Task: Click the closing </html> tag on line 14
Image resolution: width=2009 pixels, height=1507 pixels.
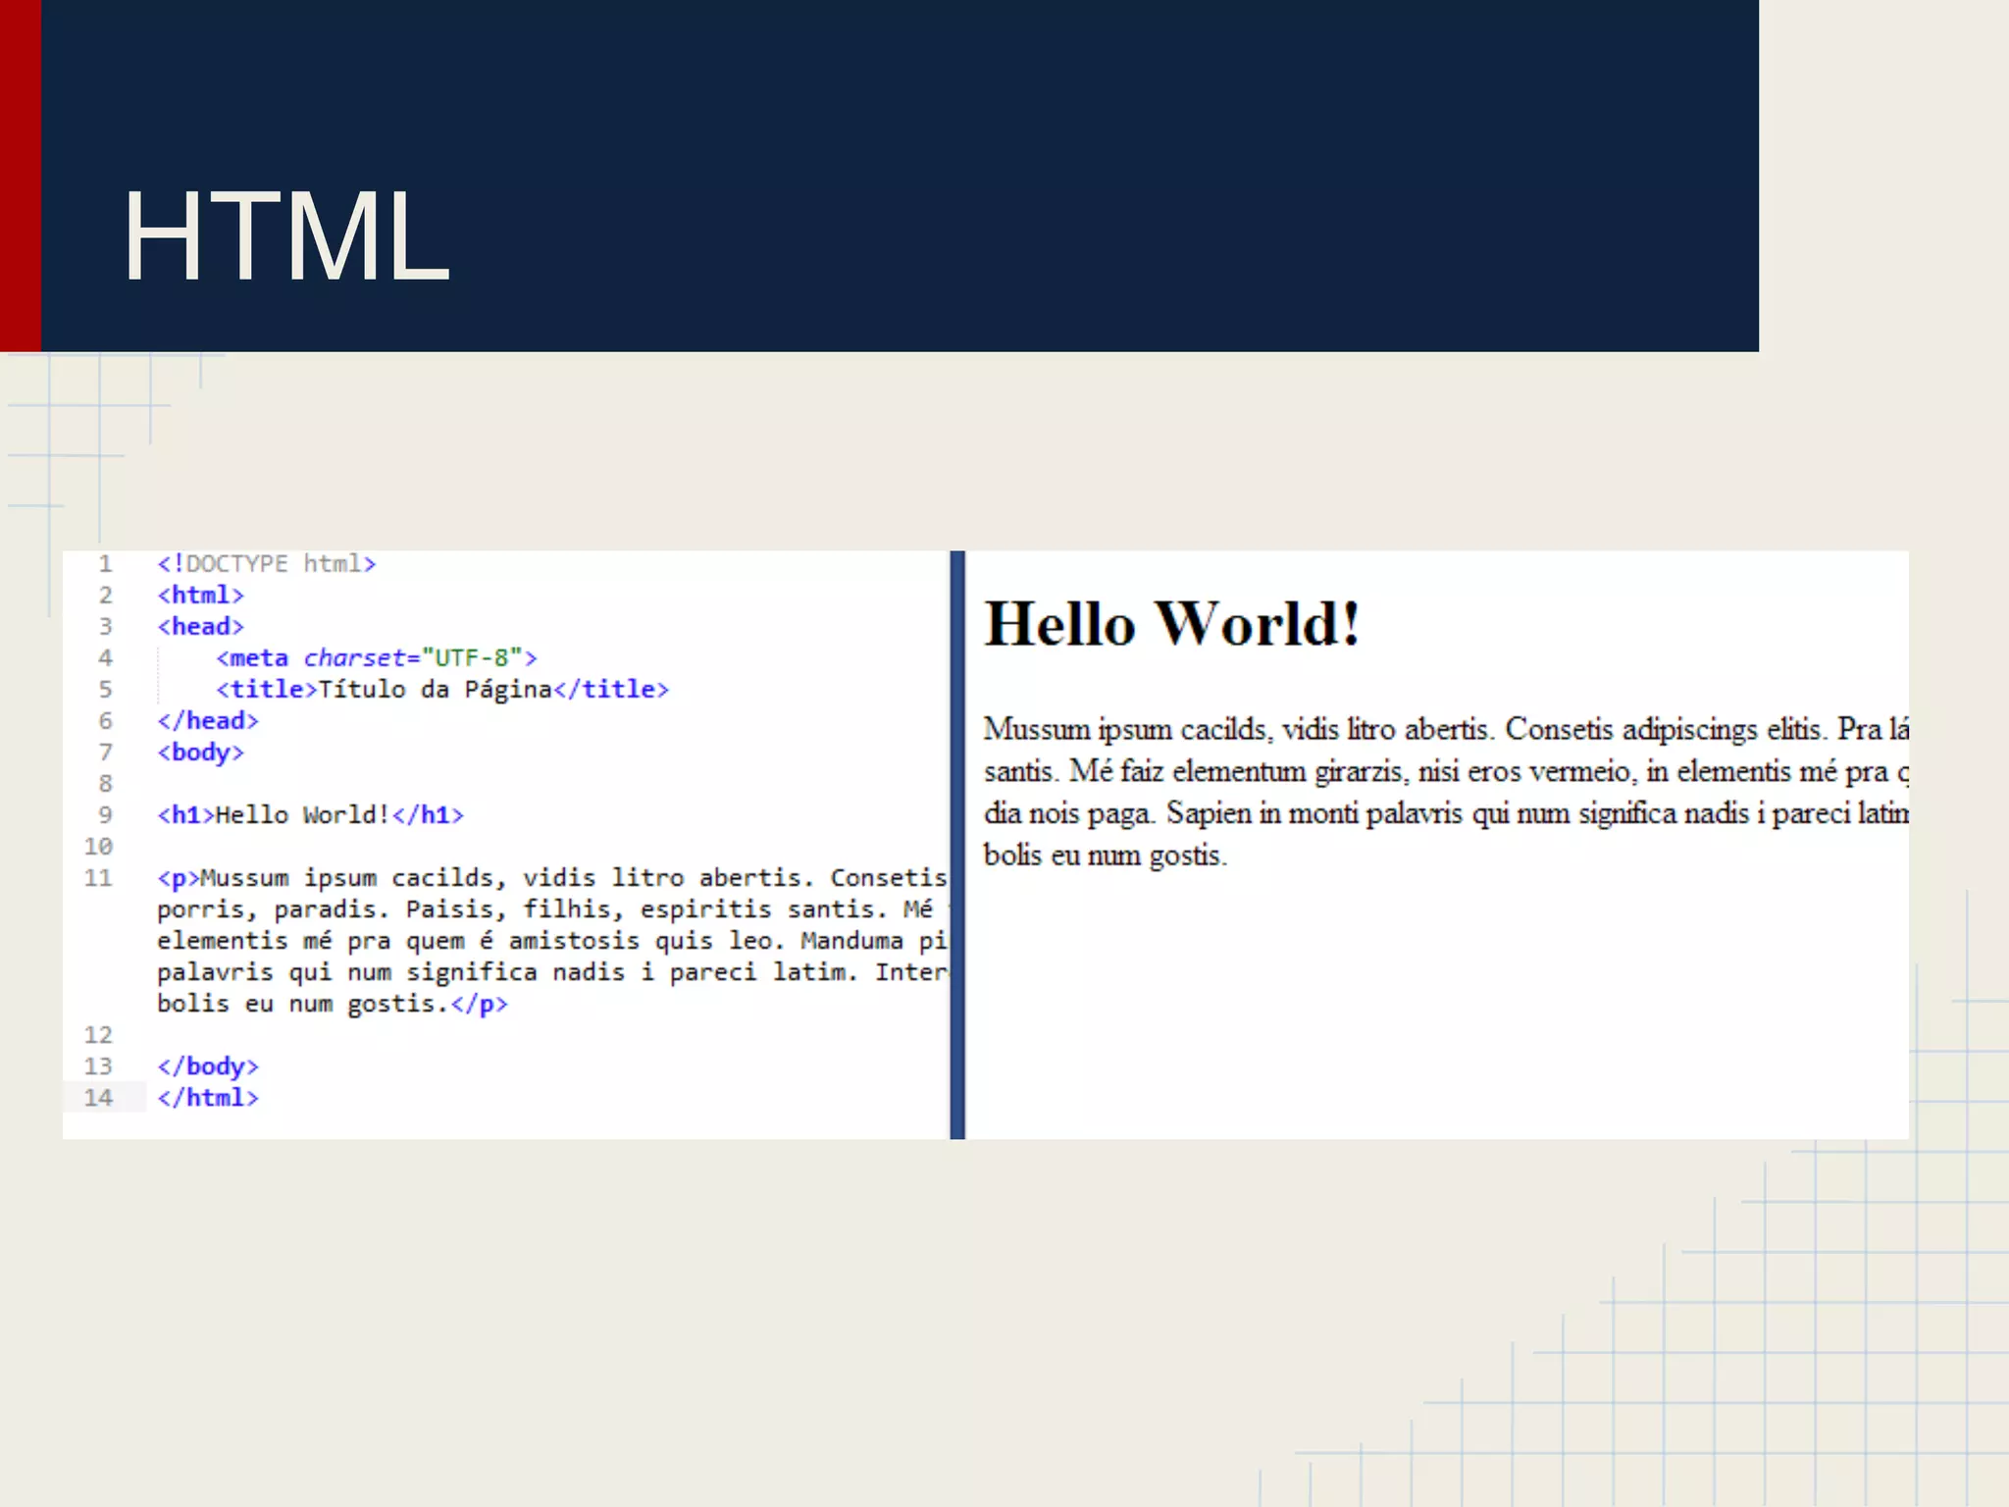Action: (208, 1098)
